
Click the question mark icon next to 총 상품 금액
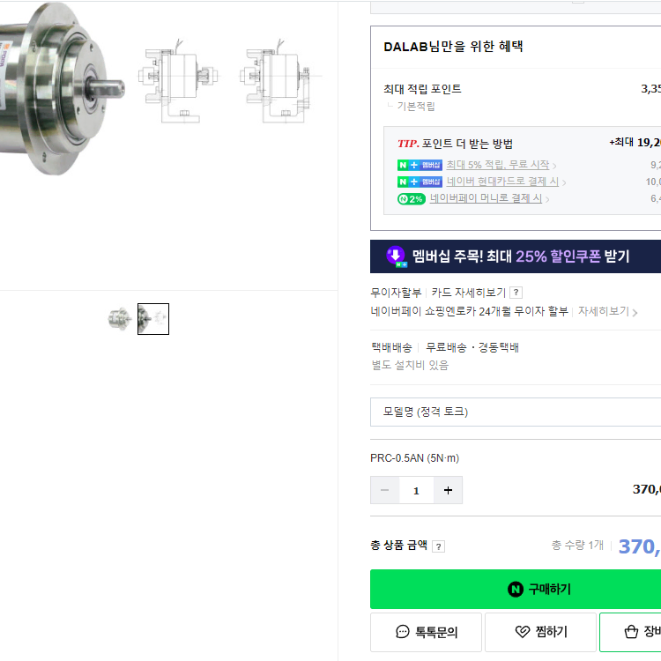point(438,546)
